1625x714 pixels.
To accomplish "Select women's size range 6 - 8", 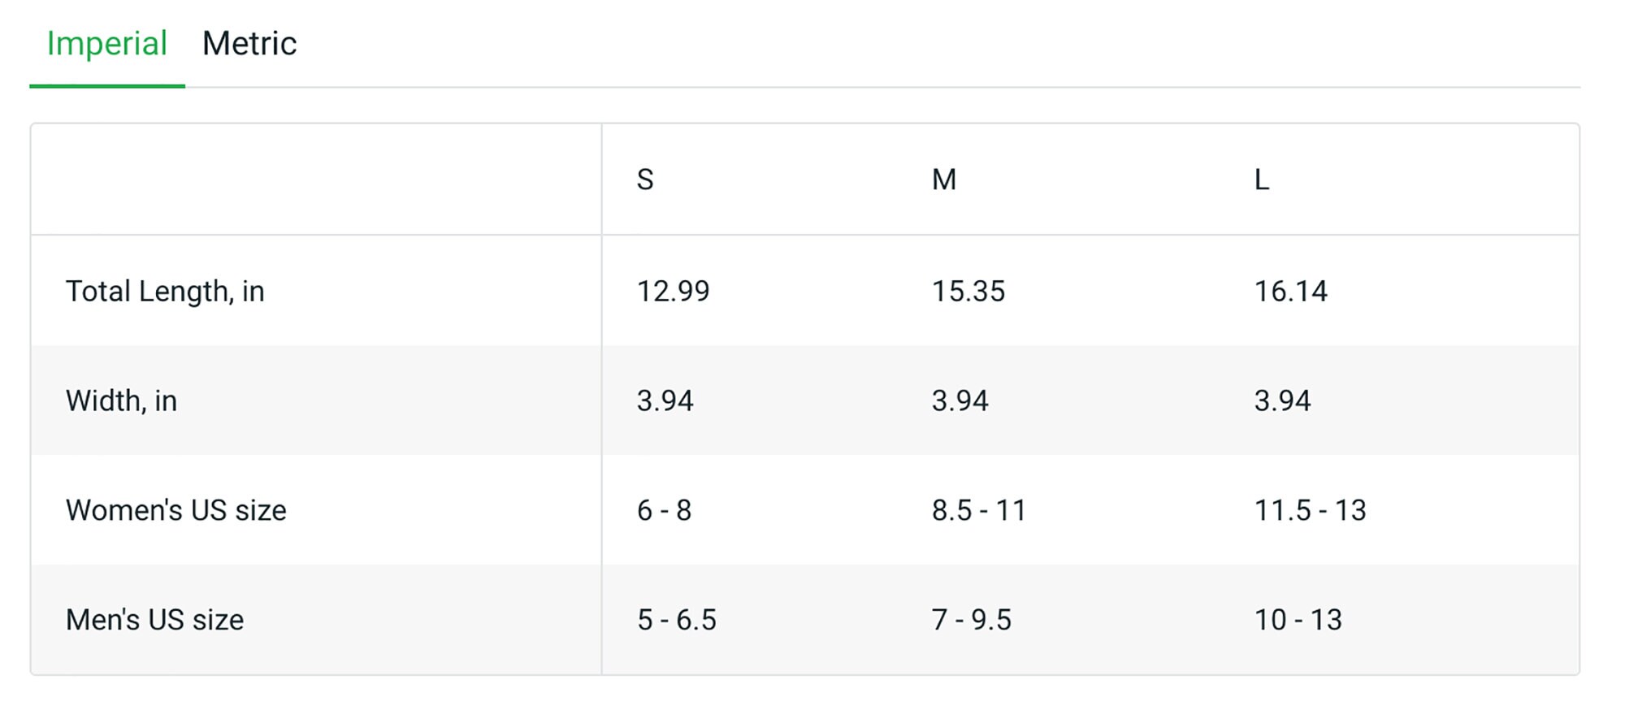I will 664,510.
